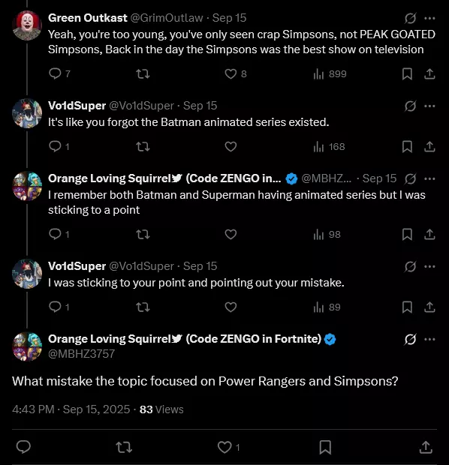Share the Batman and Superman reply

click(x=429, y=234)
